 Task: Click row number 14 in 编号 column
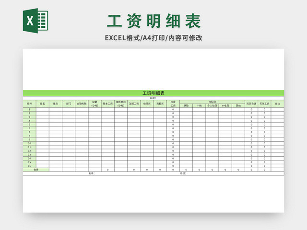[30, 159]
